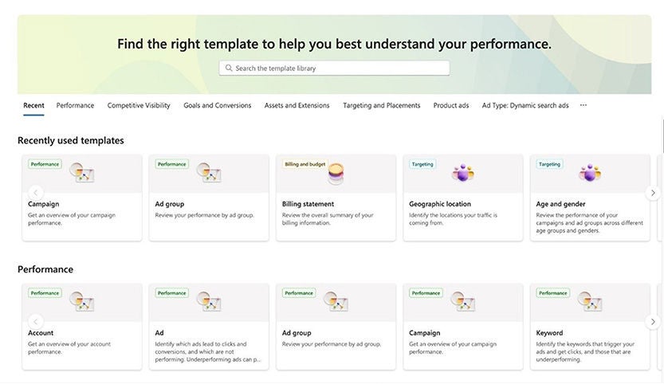Image resolution: width=664 pixels, height=384 pixels.
Task: Click the recent Ad group chart icon
Action: (x=209, y=172)
